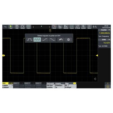
Task: Click the CH1 ground level marker
Action: [x=4, y=55]
